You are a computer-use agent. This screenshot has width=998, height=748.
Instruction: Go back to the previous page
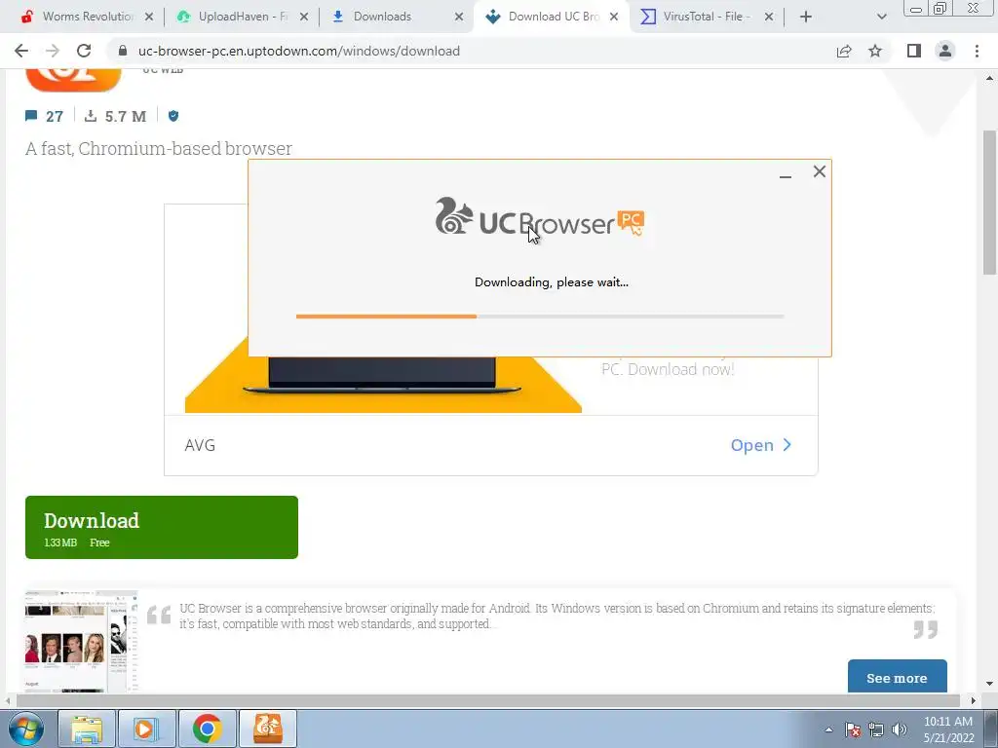pyautogui.click(x=21, y=51)
